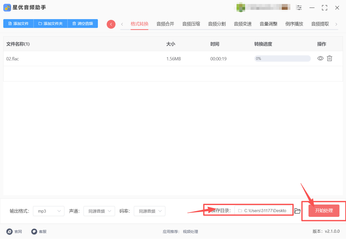Screen dimensions: 346x239
Task: Click the 清空音频 clear audio button
Action: [x=83, y=24]
